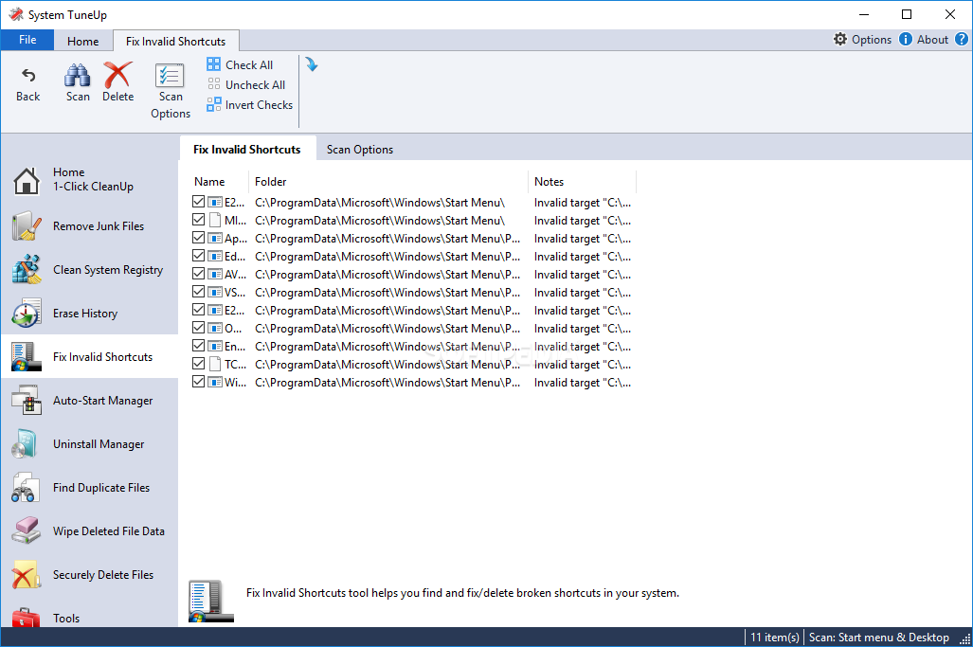
Task: Click the resize grip at status bar corner
Action: [x=965, y=638]
